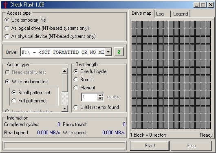Decrease cycles with spinner down arrow
216x153 pixels.
tap(100, 99)
